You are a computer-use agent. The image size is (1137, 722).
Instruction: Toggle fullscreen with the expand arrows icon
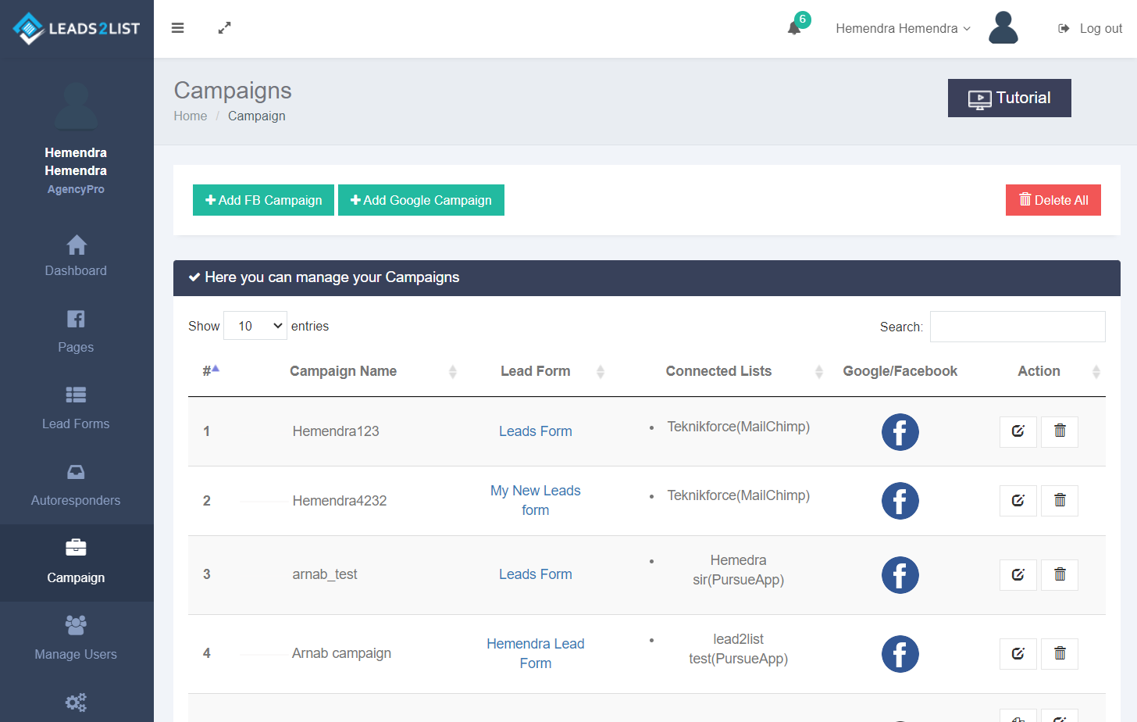tap(224, 28)
